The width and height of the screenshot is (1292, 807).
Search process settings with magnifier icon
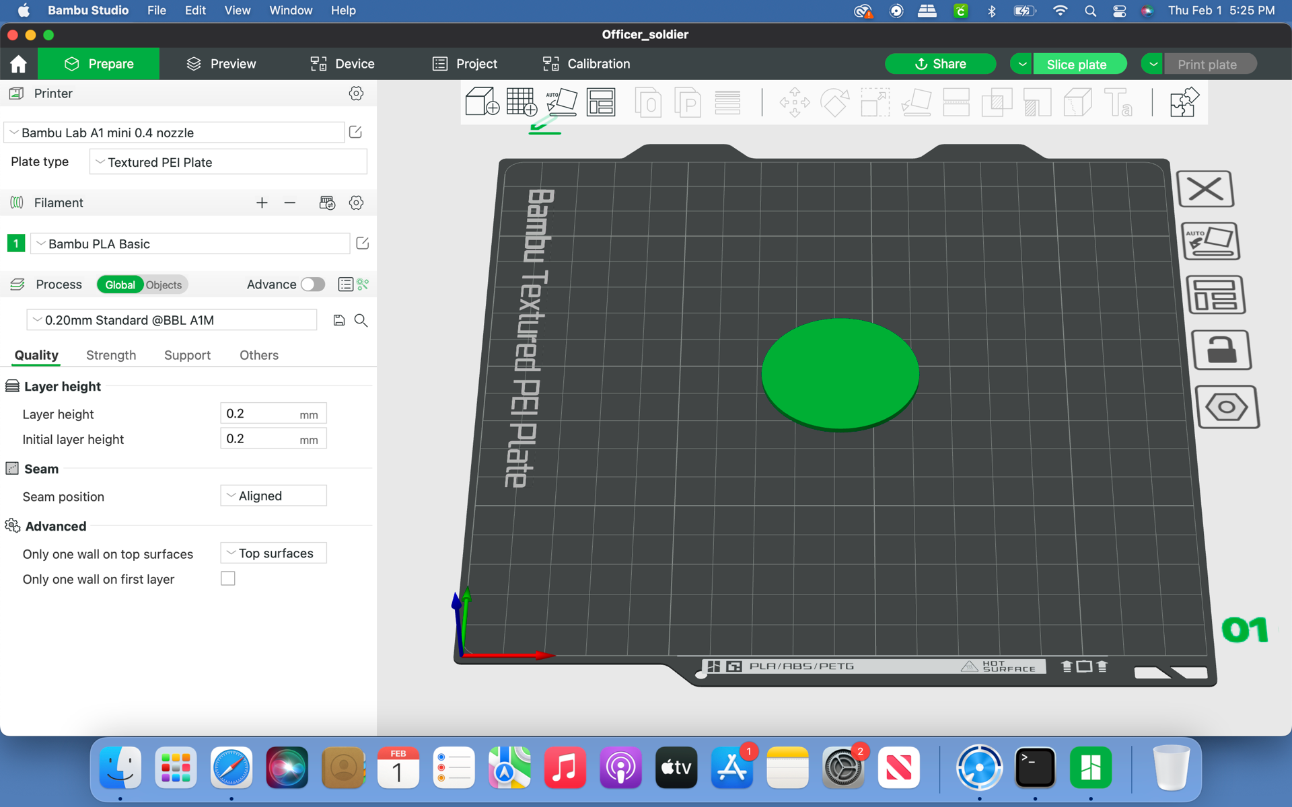[361, 320]
